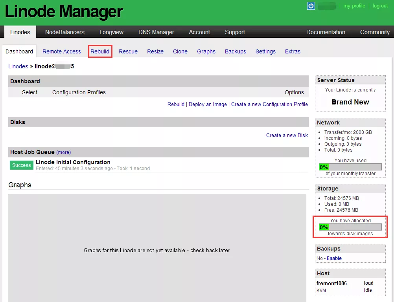Open the Resize sub-tab

point(155,51)
